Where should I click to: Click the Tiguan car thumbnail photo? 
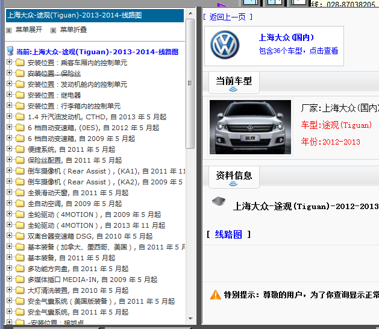coord(250,127)
